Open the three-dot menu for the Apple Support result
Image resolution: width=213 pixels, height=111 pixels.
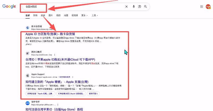click(73, 77)
